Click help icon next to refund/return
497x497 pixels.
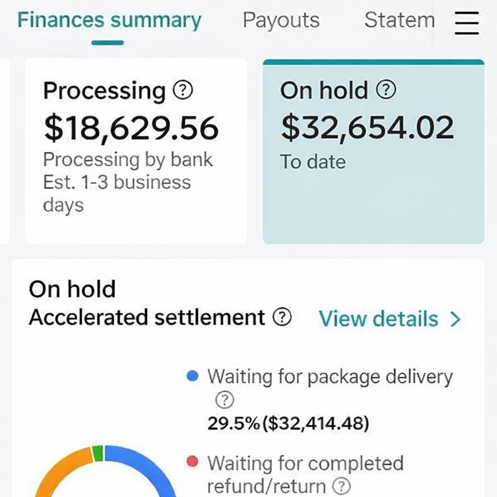point(343,485)
